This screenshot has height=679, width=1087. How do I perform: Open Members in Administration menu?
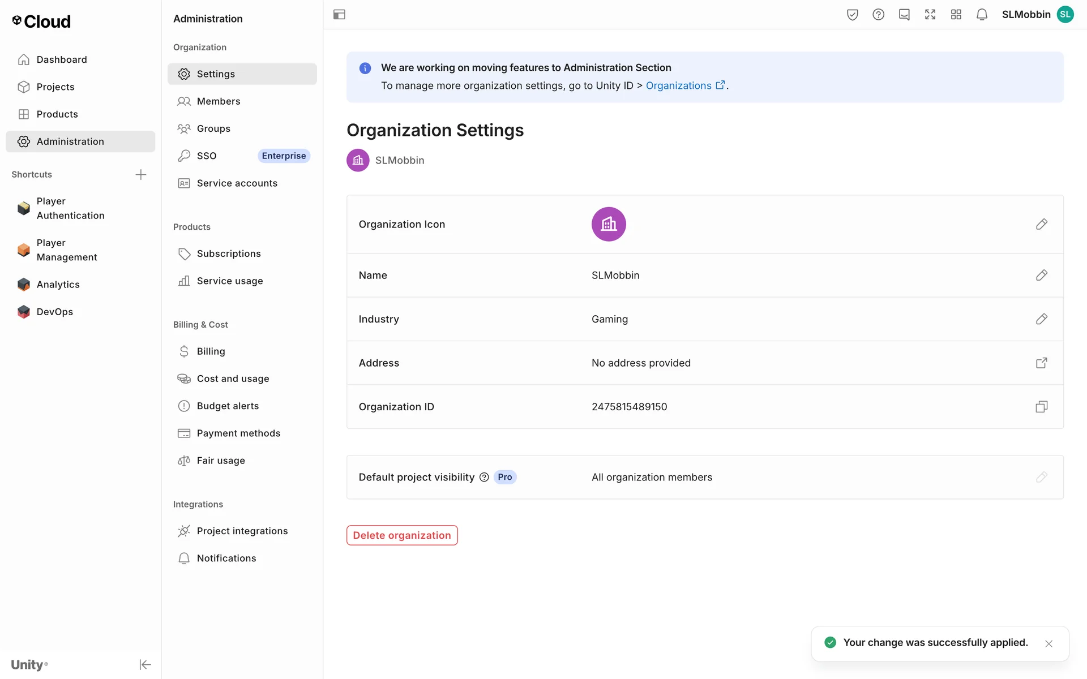219,101
